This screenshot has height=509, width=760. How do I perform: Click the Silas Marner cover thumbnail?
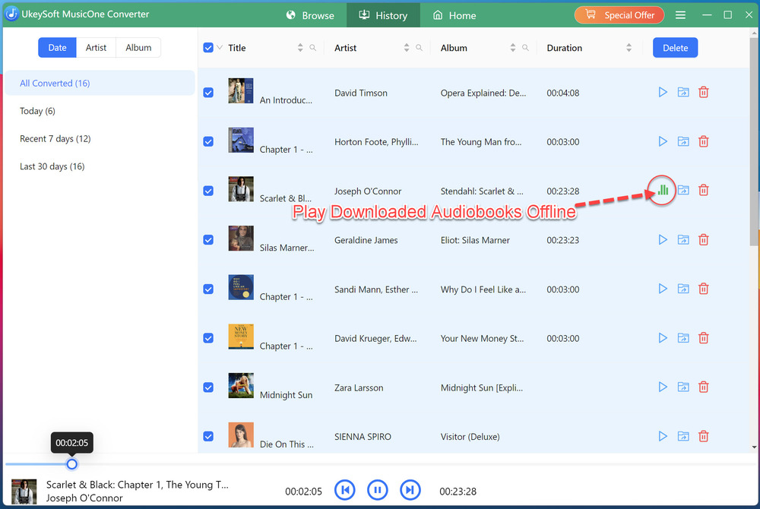pyautogui.click(x=241, y=238)
